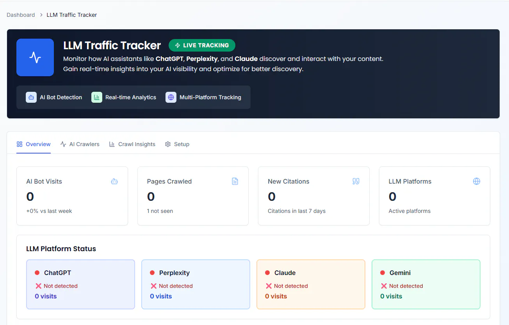Navigate to Dashboard breadcrumb link
Image resolution: width=509 pixels, height=325 pixels.
[x=21, y=15]
